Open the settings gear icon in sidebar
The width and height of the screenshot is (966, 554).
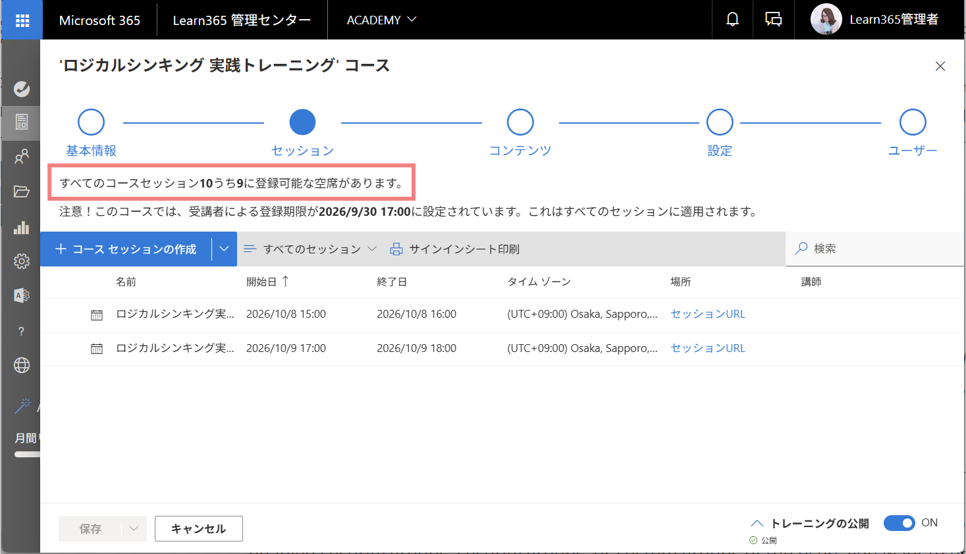[x=22, y=261]
